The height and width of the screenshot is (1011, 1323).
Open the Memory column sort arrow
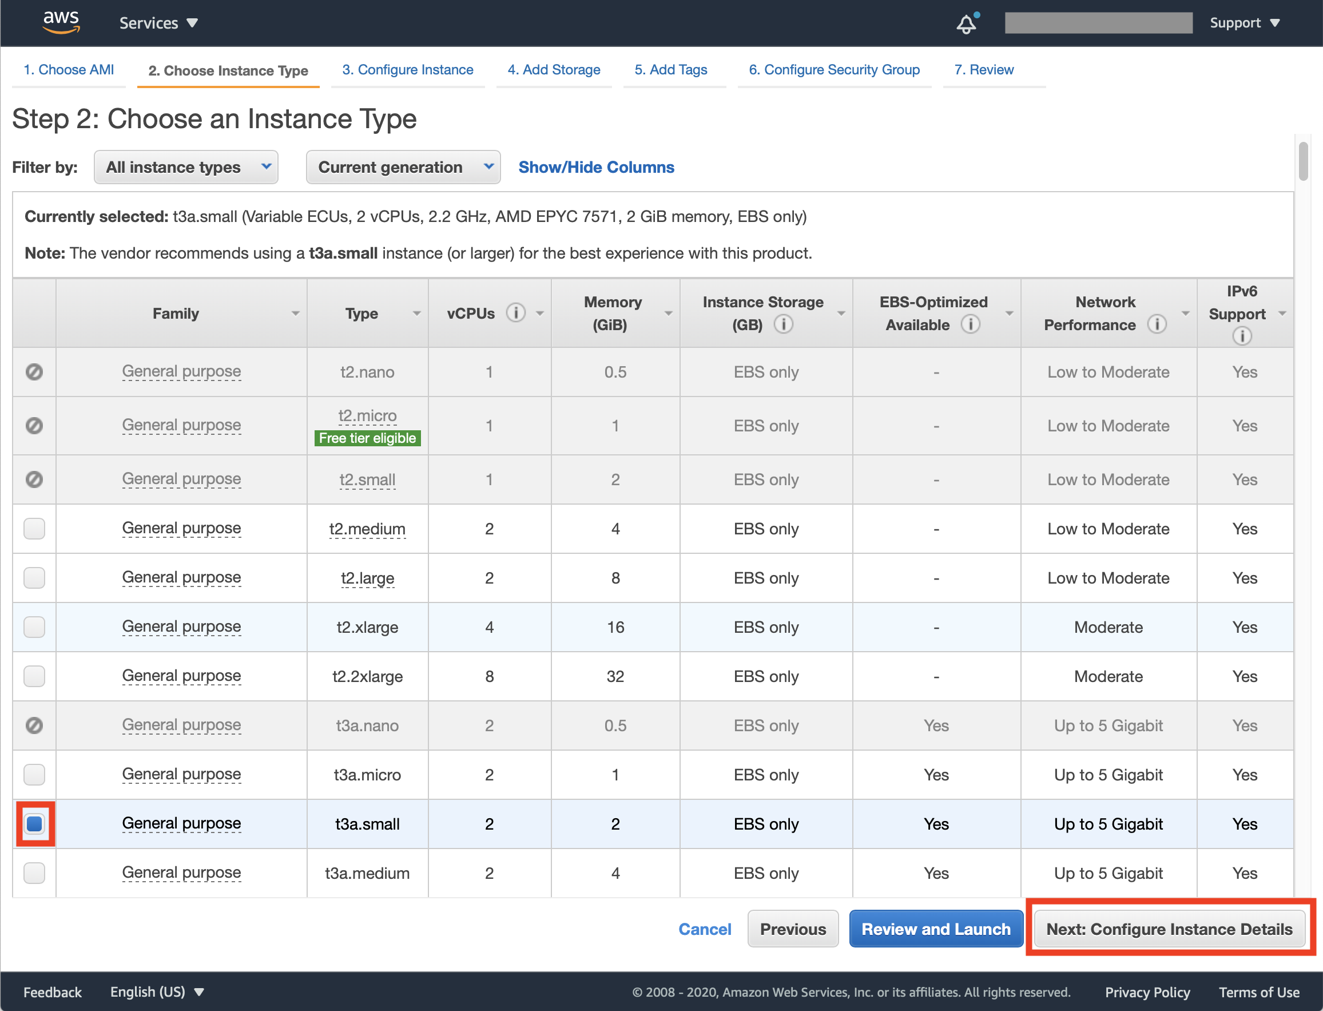tap(669, 314)
